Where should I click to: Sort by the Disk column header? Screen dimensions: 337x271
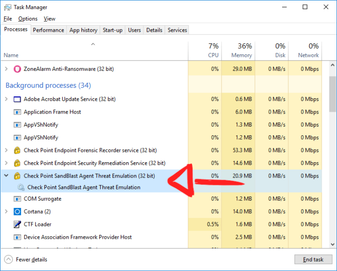pos(272,51)
